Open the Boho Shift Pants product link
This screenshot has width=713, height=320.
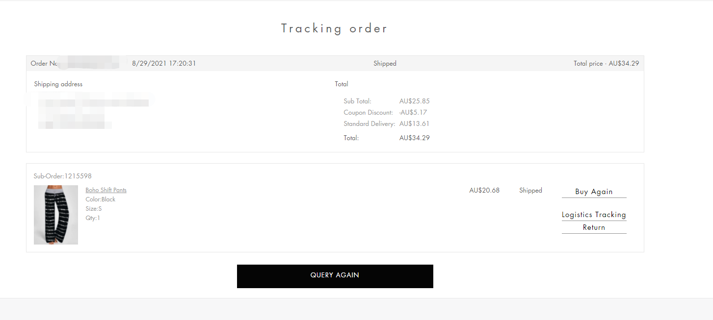(106, 190)
